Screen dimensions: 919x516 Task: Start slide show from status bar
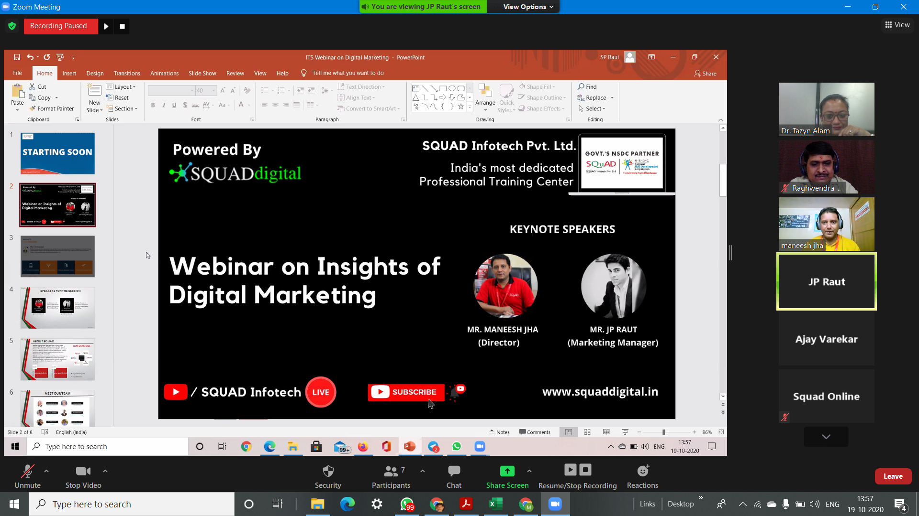pyautogui.click(x=625, y=432)
